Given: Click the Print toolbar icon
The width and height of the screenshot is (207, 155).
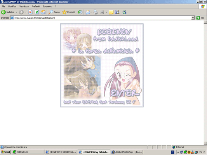Looking at the screenshot, I should point(96,12).
